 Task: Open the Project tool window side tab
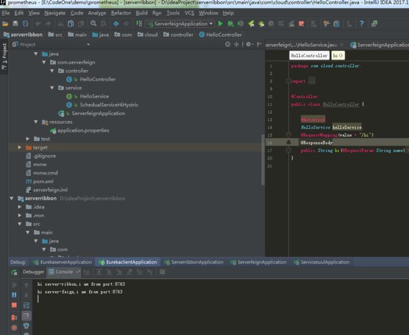[x=4, y=57]
